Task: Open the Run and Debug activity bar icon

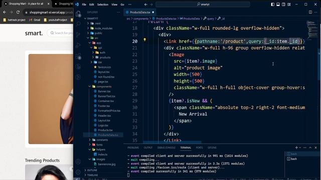Action: click(x=78, y=45)
